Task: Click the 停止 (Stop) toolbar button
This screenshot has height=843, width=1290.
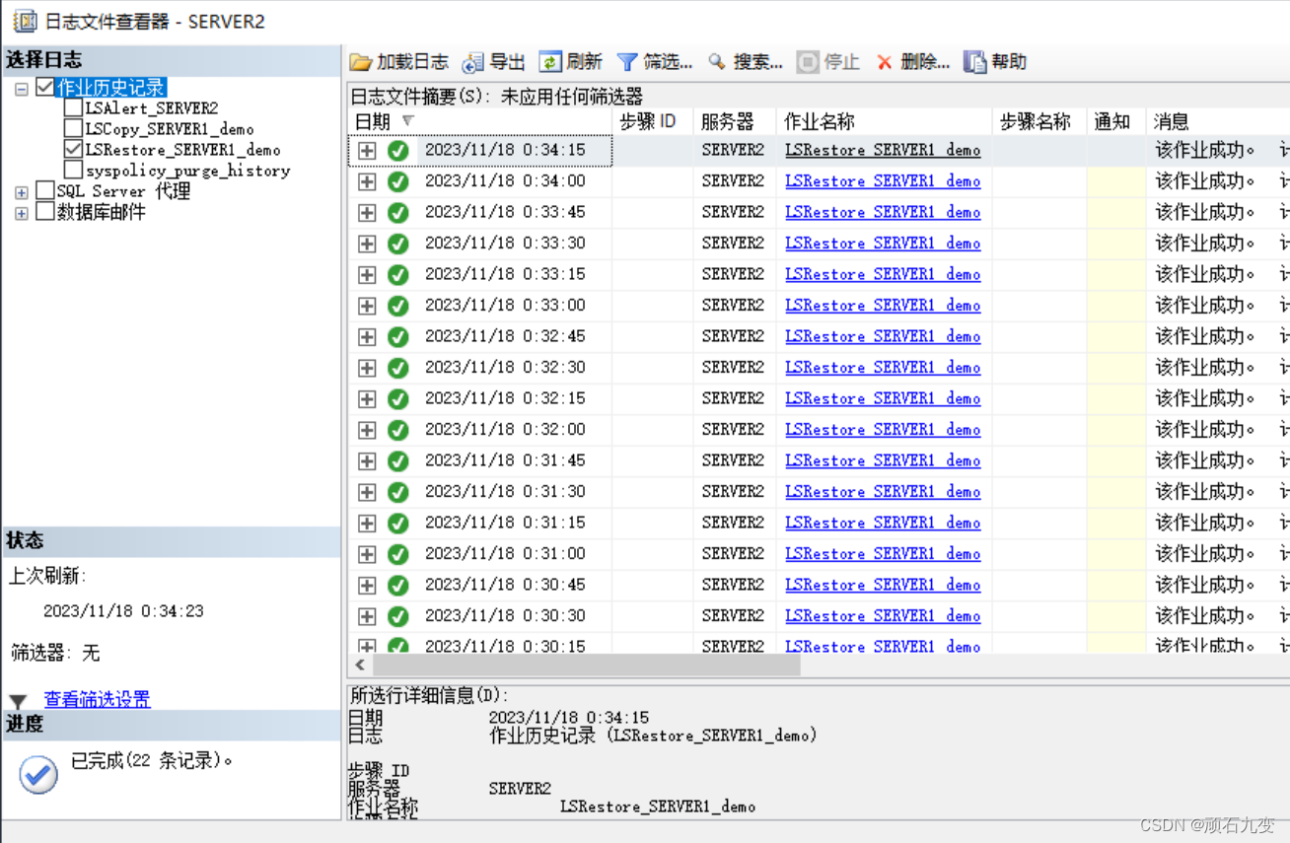Action: pos(828,62)
